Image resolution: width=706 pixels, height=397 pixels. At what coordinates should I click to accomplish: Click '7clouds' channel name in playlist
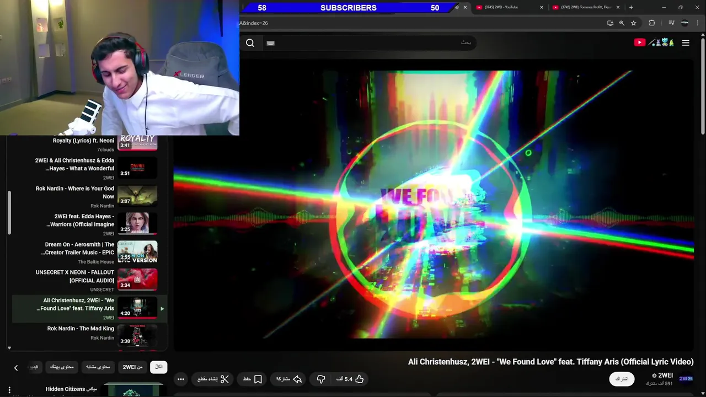click(106, 150)
